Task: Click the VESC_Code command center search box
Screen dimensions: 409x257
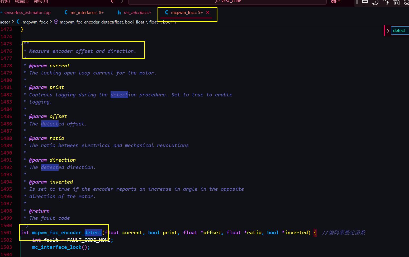Action: pyautogui.click(x=227, y=2)
